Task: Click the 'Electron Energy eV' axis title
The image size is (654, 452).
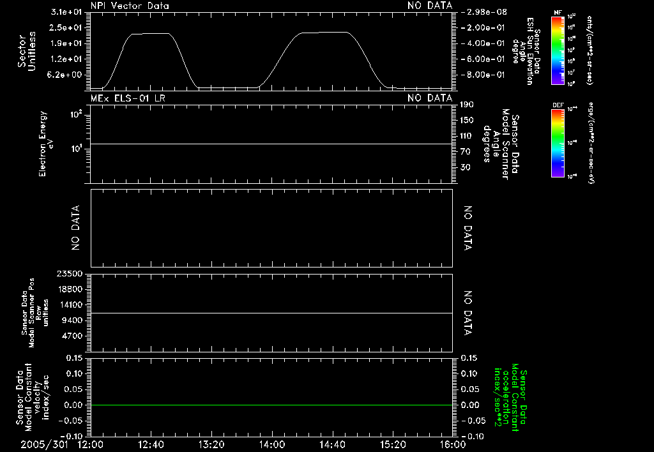Action: point(45,144)
